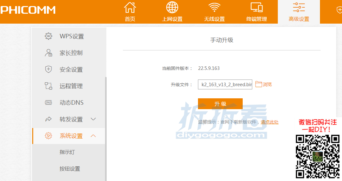This screenshot has height=181, width=342.
Task: Click the remote management icon
Action: point(48,86)
